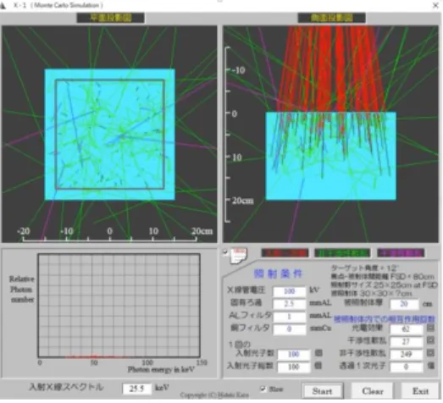443x403 pixels.
Task: Toggle the 非干渉性散乱 display checkbox
Action: [430, 352]
